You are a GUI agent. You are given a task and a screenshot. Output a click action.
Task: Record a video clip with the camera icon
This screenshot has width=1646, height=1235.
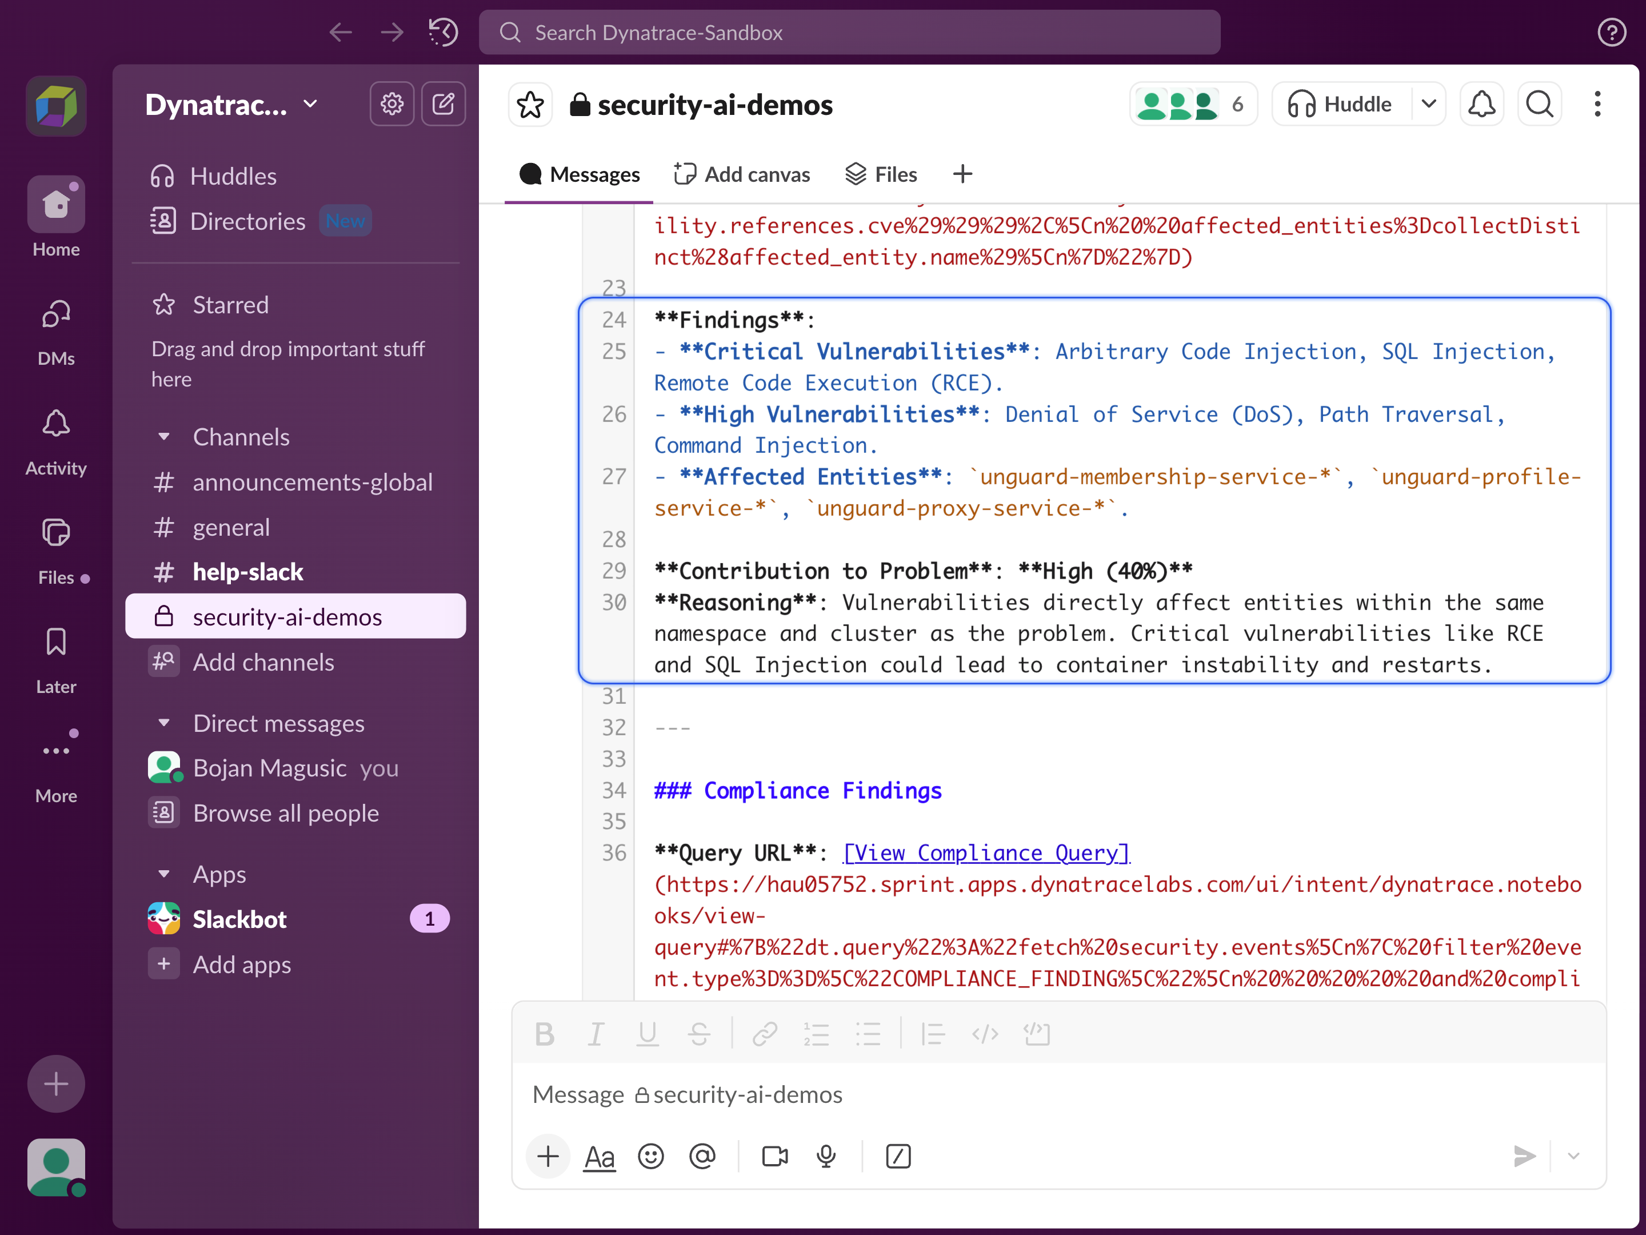[x=774, y=1156]
